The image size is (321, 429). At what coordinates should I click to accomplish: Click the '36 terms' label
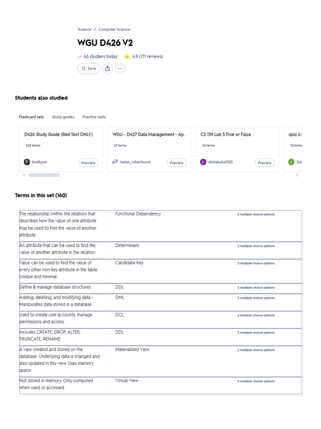(209, 145)
